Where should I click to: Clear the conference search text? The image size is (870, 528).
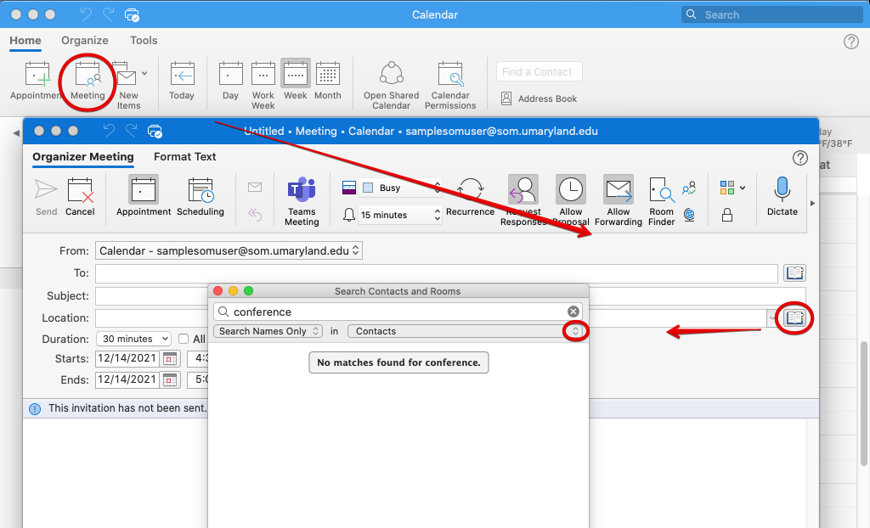click(573, 312)
